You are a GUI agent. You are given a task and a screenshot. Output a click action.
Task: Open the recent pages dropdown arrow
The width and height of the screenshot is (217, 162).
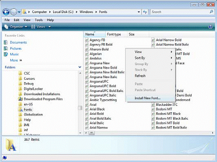pos(19,12)
